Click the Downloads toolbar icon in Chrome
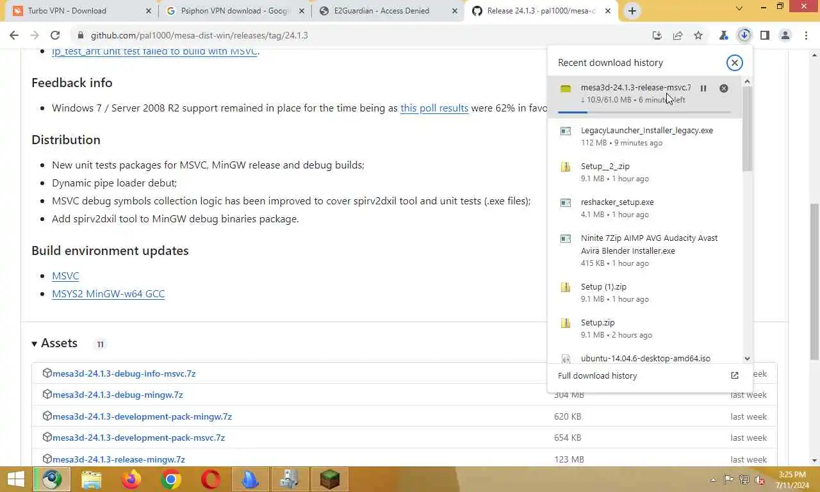This screenshot has height=492, width=820. coord(744,35)
